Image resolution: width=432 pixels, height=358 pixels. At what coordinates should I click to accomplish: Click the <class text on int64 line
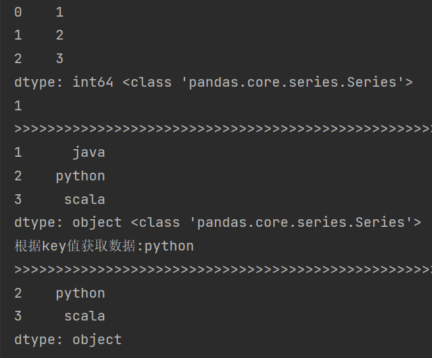147,83
